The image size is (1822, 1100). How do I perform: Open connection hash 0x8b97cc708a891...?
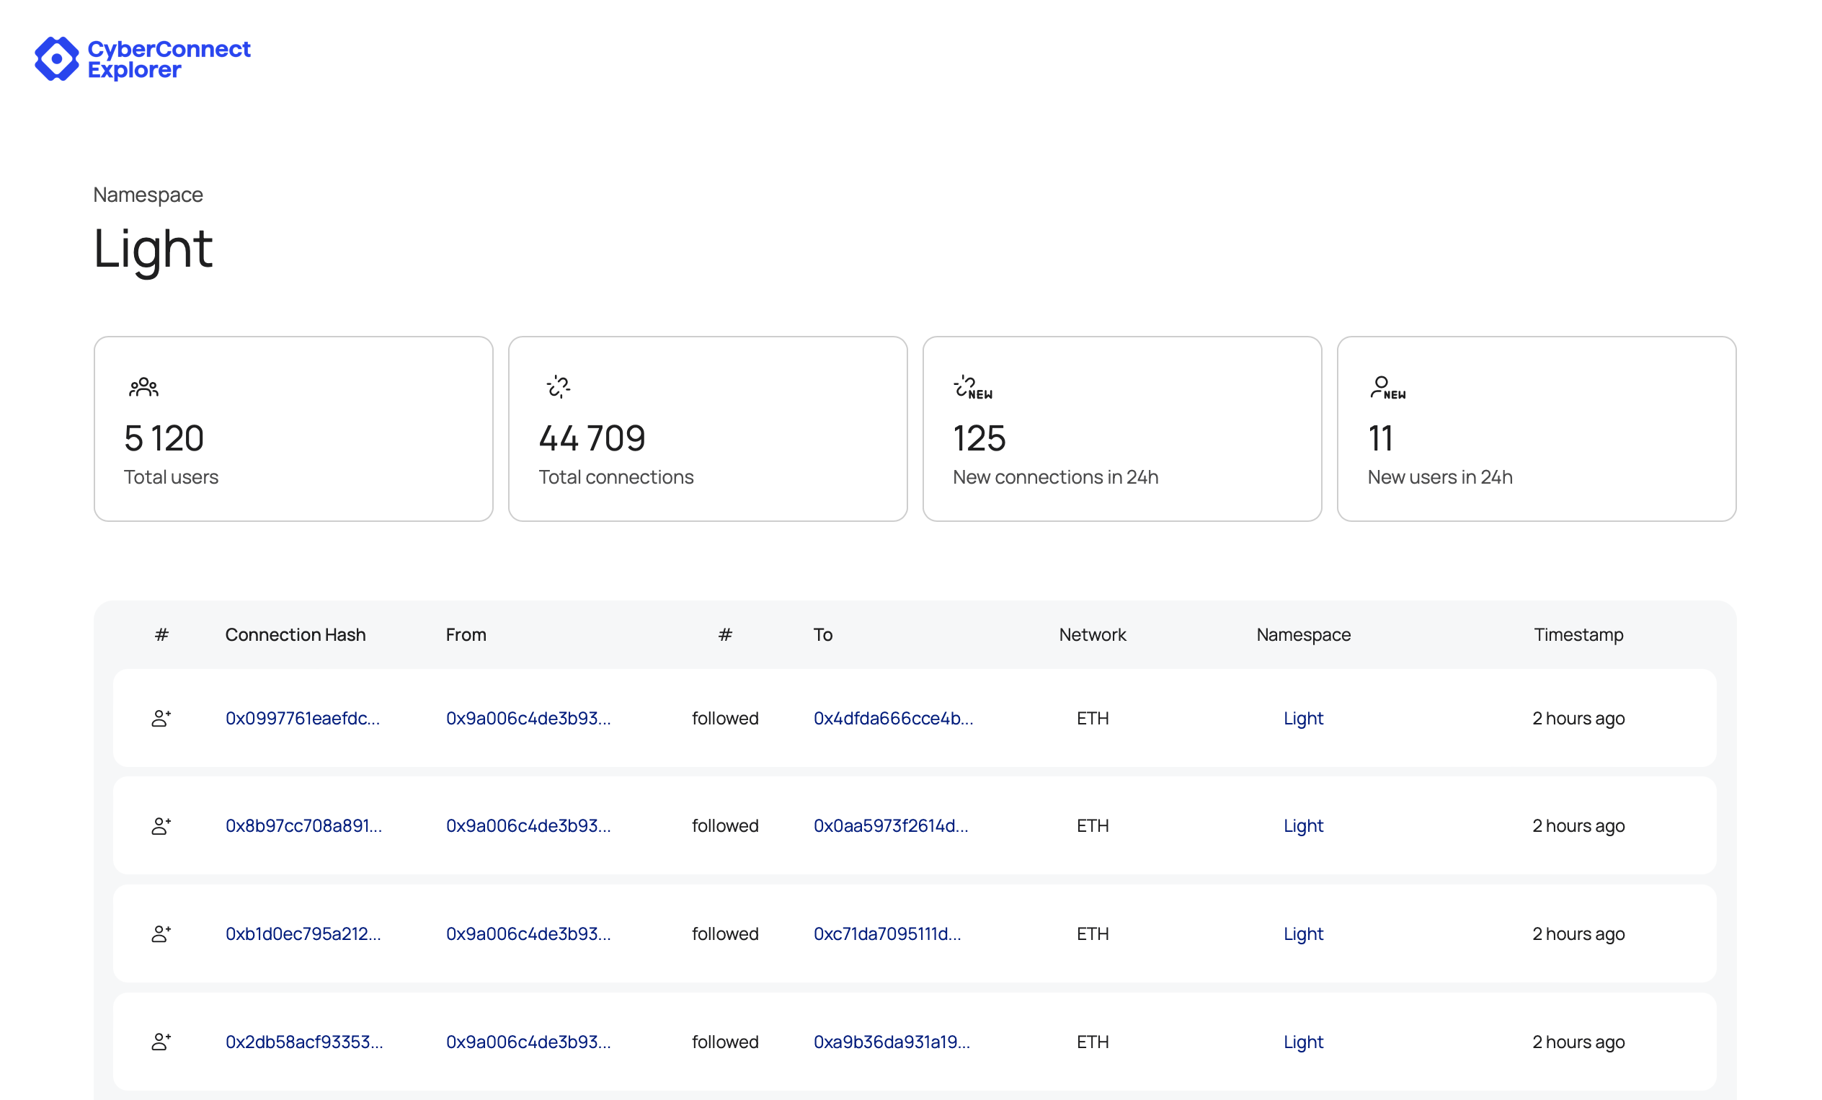[304, 826]
